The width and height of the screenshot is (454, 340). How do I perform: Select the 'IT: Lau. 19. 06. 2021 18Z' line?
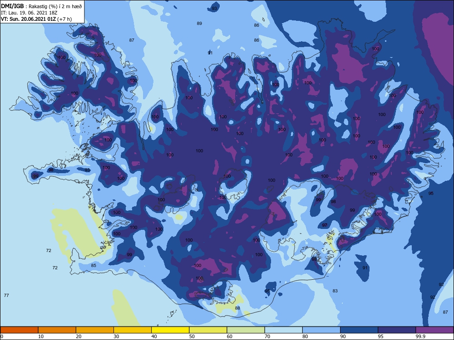(29, 13)
